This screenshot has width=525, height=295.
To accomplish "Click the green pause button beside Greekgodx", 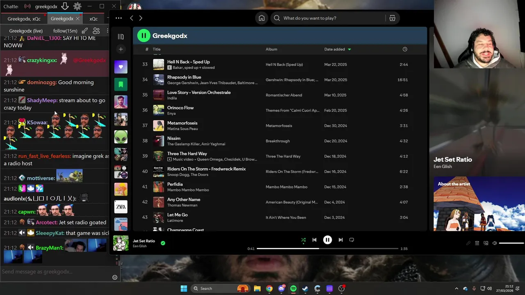I will pyautogui.click(x=144, y=36).
